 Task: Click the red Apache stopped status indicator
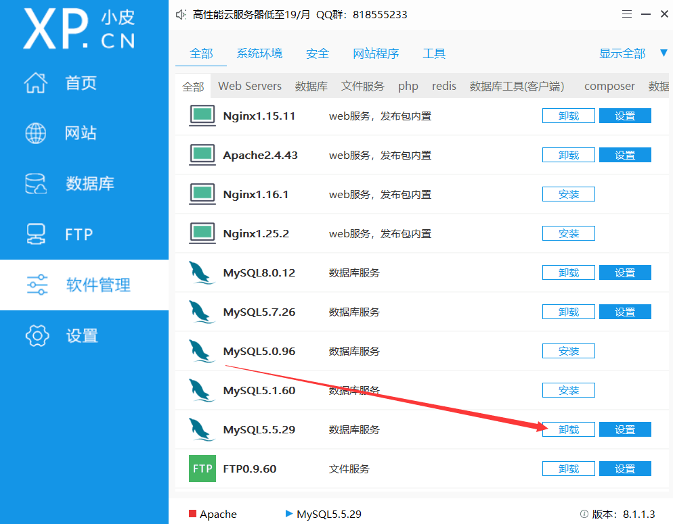point(193,513)
